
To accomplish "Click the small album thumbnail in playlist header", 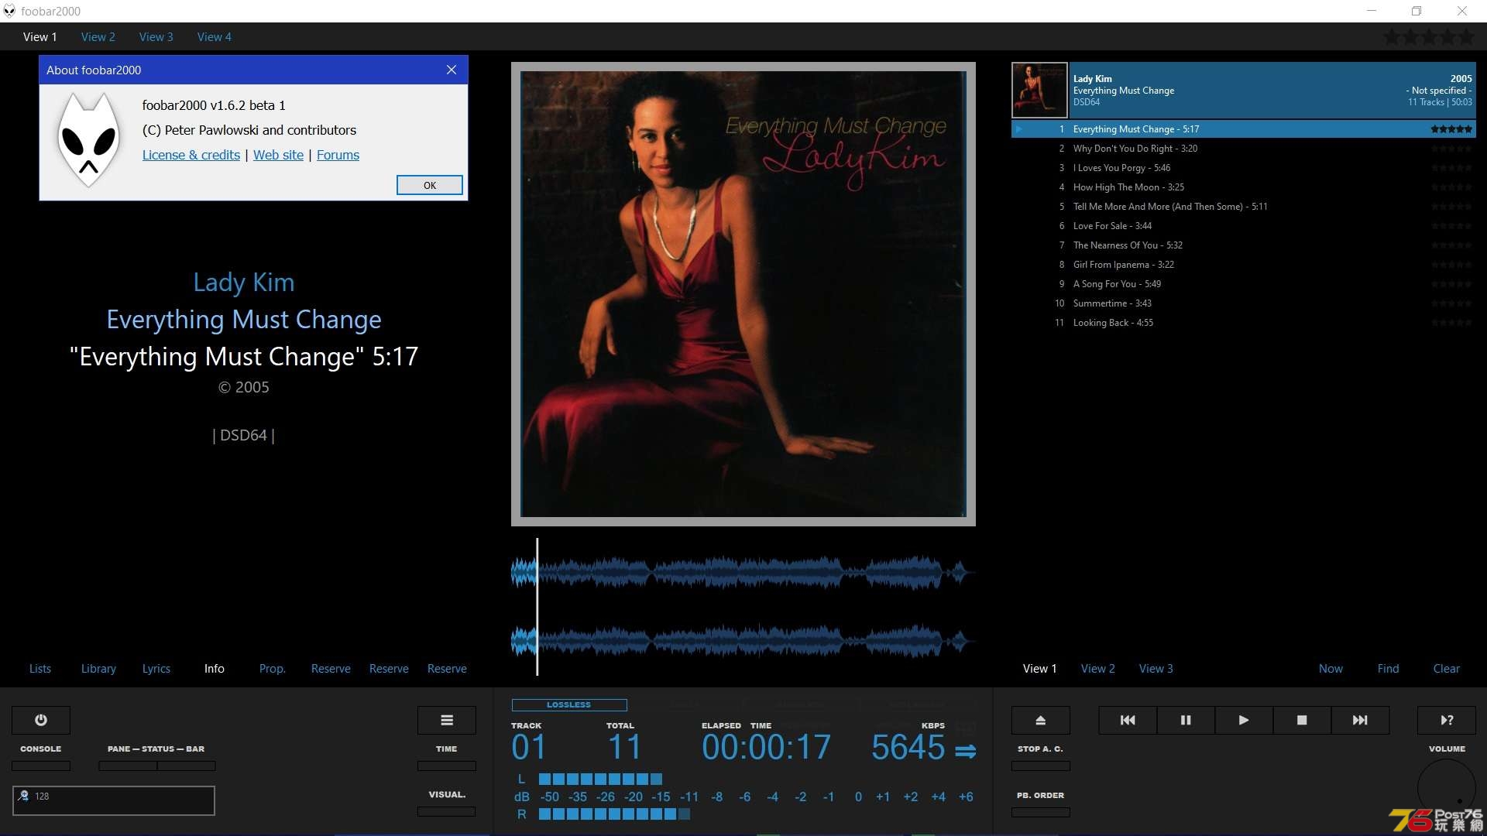I will (x=1039, y=91).
